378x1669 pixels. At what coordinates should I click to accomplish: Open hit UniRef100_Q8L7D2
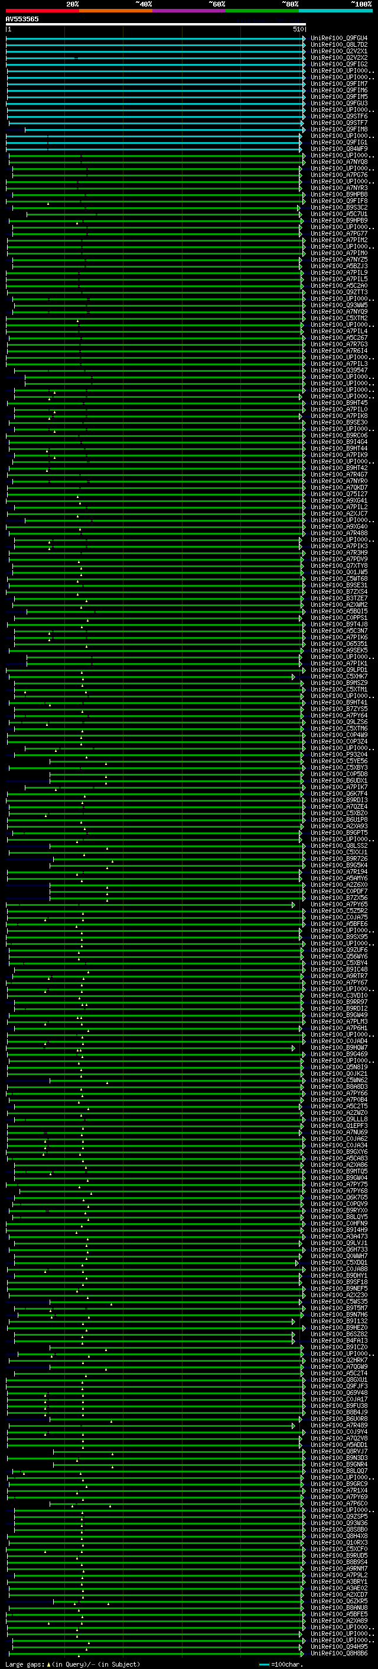point(339,45)
